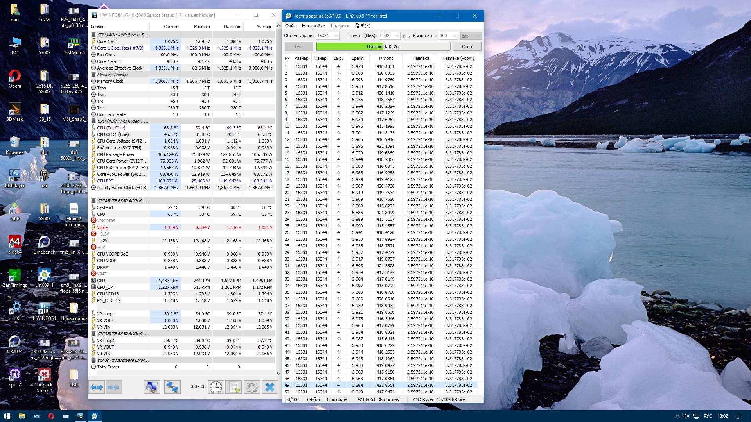Open the Память (МиБ) combo box
This screenshot has height=422, width=751.
[x=397, y=36]
